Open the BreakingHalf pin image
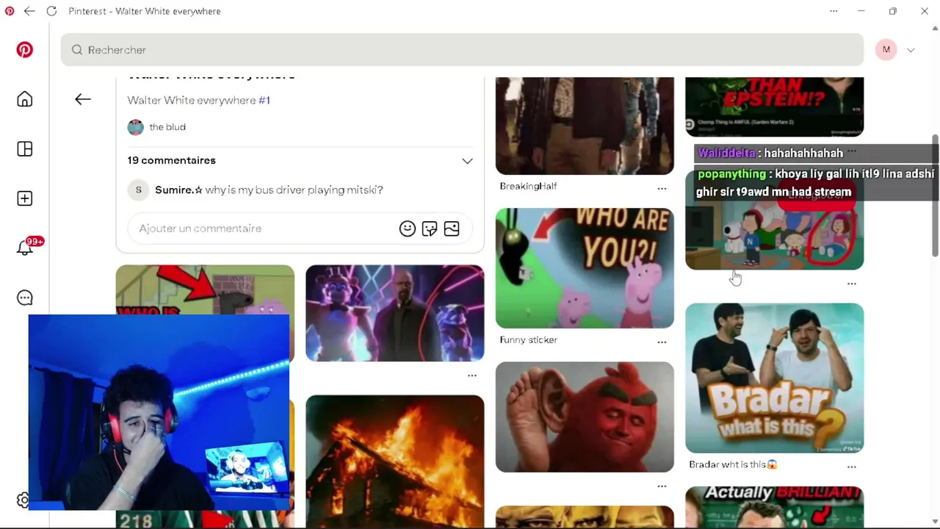Screen dimensions: 940x529 [x=585, y=126]
